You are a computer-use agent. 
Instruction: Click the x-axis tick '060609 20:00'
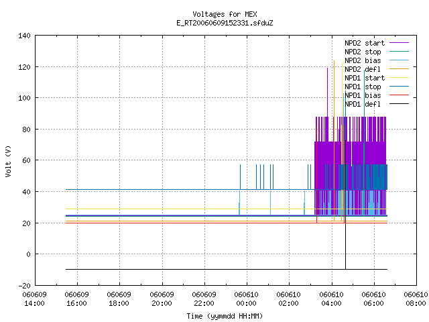coord(162,299)
